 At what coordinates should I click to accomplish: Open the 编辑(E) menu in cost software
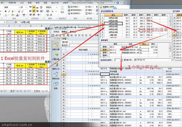click(65, 31)
